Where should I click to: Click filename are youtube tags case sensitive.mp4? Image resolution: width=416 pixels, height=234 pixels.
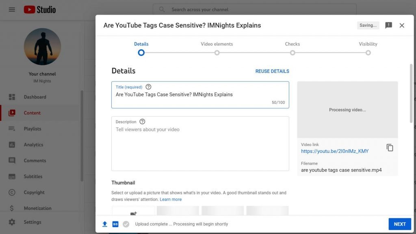(x=341, y=170)
